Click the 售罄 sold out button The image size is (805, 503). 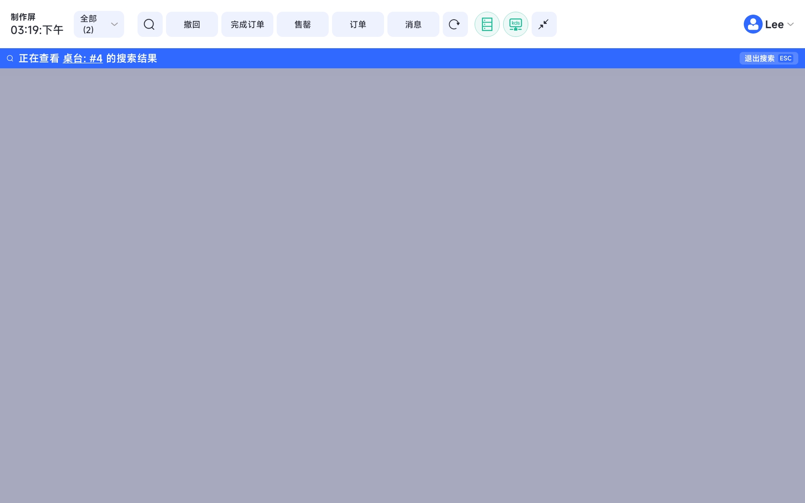(302, 24)
